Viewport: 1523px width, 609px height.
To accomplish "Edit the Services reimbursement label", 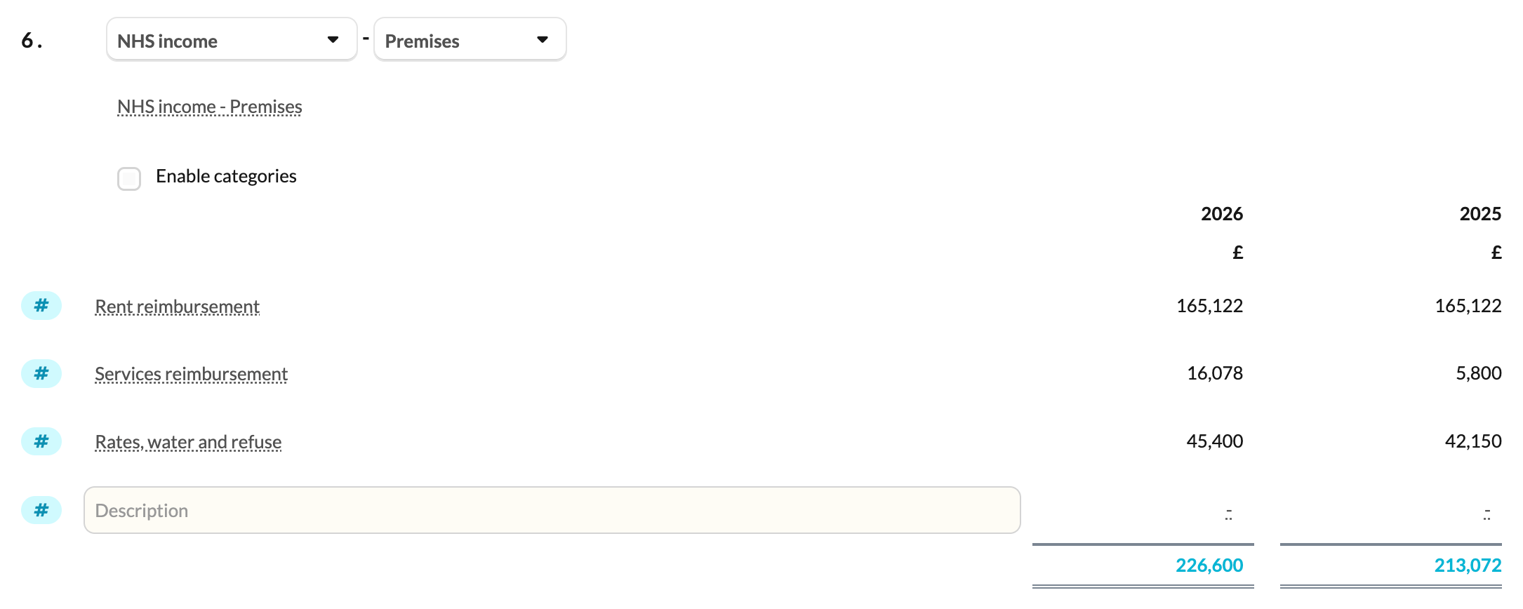I will tap(191, 374).
